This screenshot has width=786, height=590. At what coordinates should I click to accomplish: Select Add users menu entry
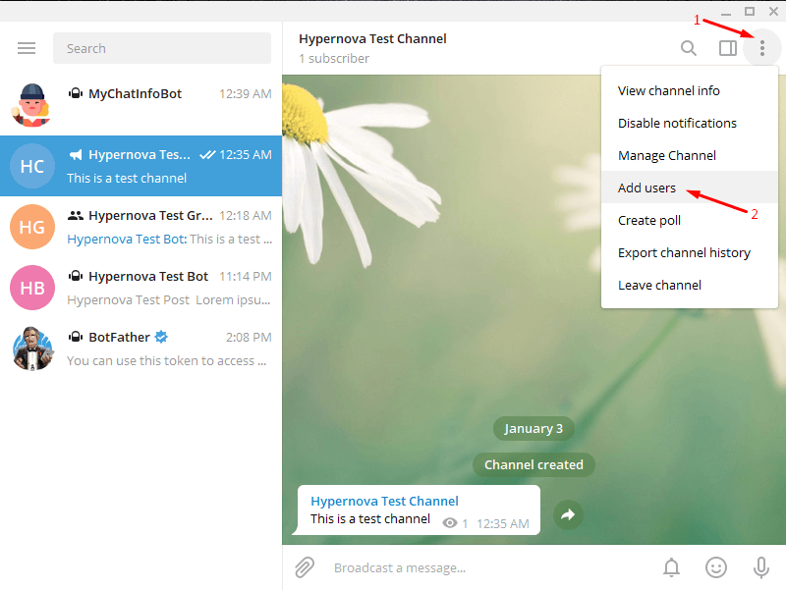pos(646,188)
